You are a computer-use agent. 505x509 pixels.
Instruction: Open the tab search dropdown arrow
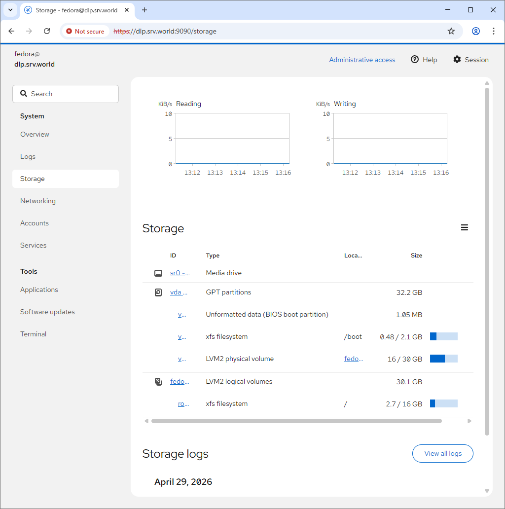pyautogui.click(x=10, y=10)
